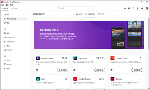Viewport: 150px width, 90px height.
Task: Click the scrollbar up arrow
Action: click(x=148, y=18)
